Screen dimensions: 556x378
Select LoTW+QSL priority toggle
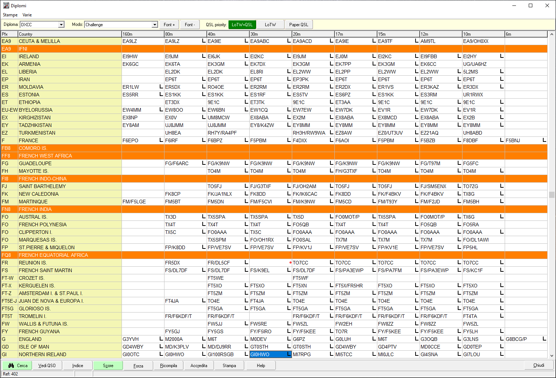[x=242, y=25]
